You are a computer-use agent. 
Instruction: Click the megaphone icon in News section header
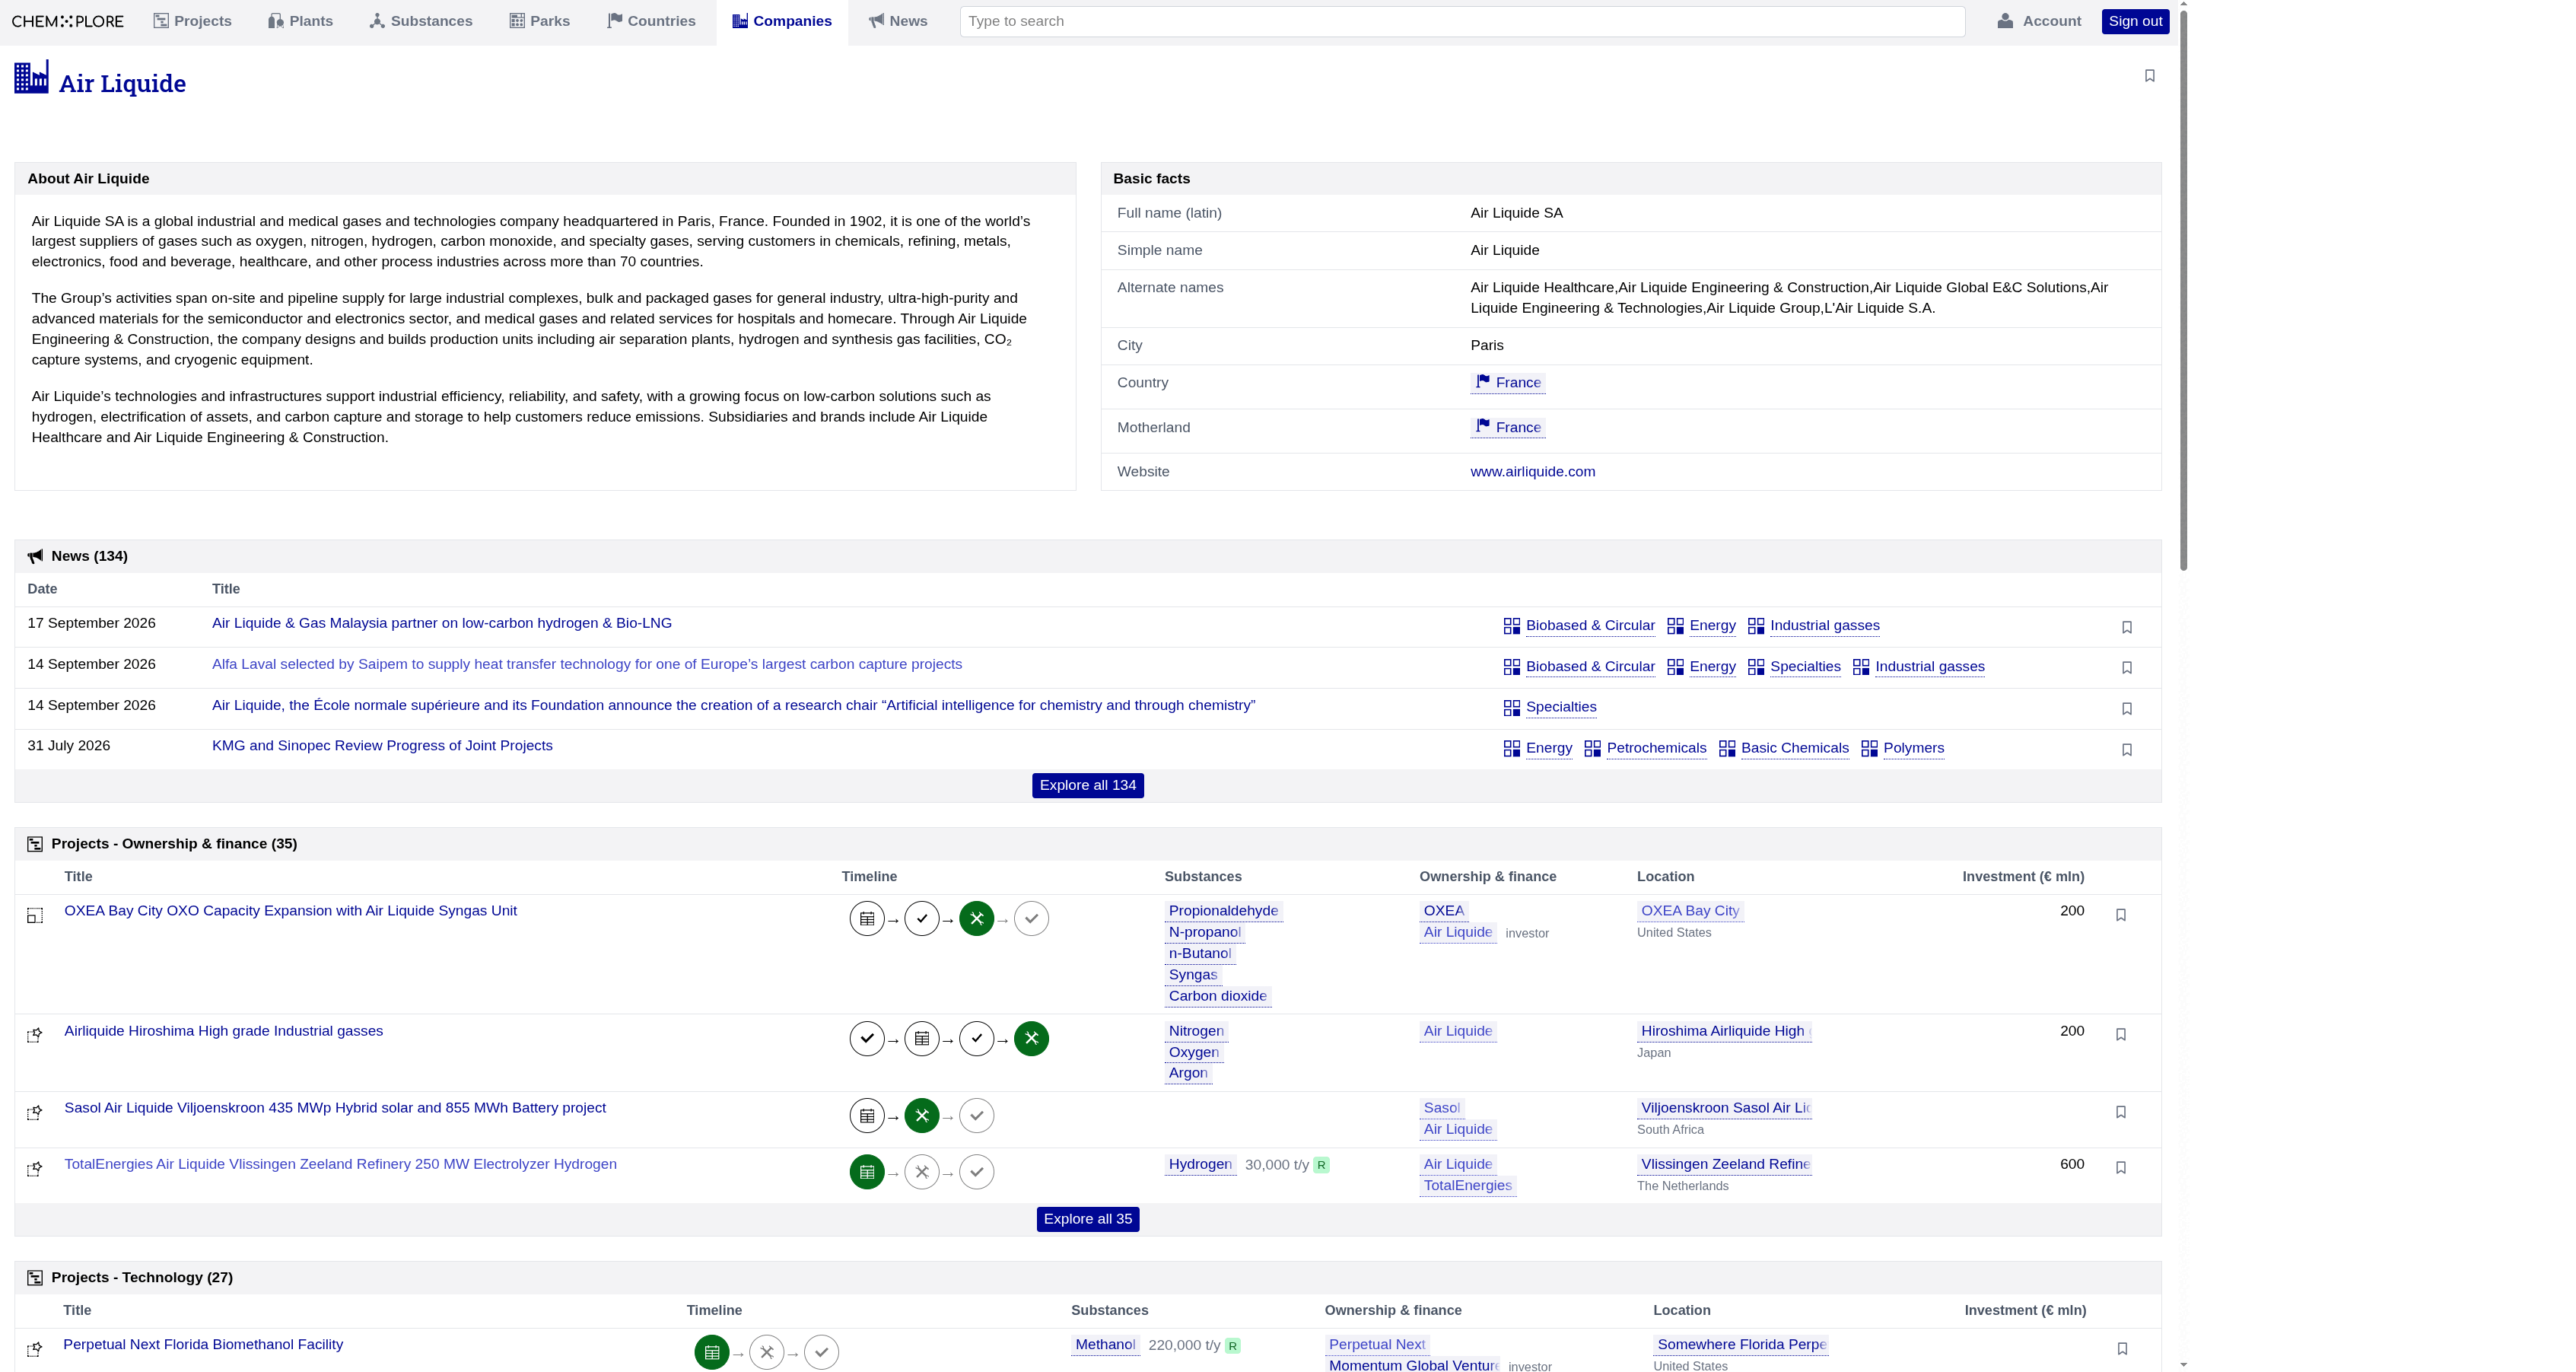coord(35,556)
